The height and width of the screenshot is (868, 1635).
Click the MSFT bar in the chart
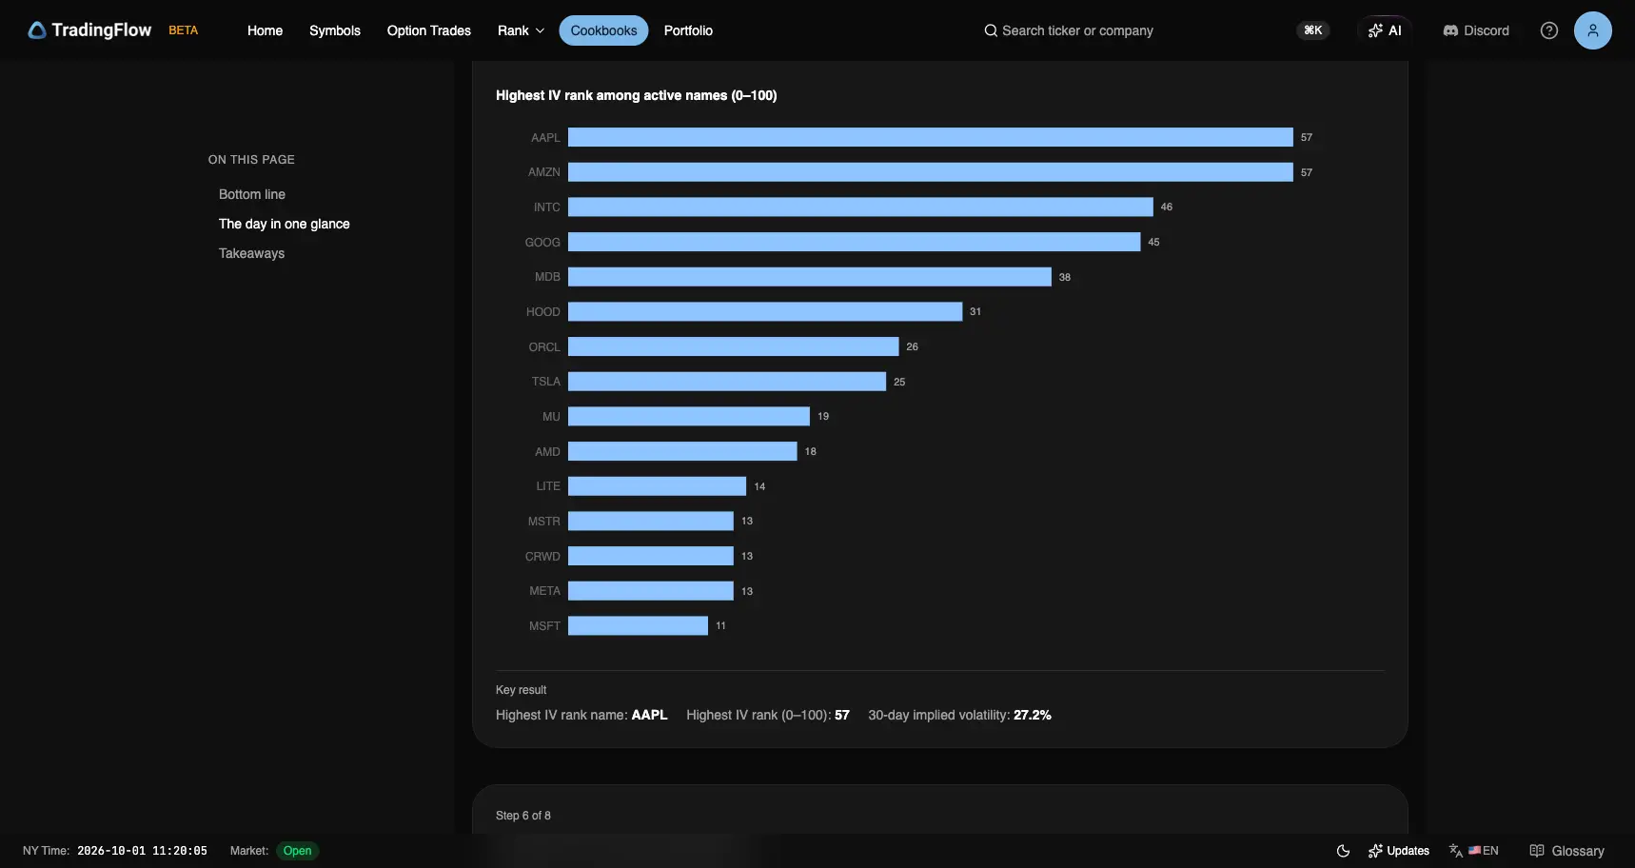[x=638, y=625]
